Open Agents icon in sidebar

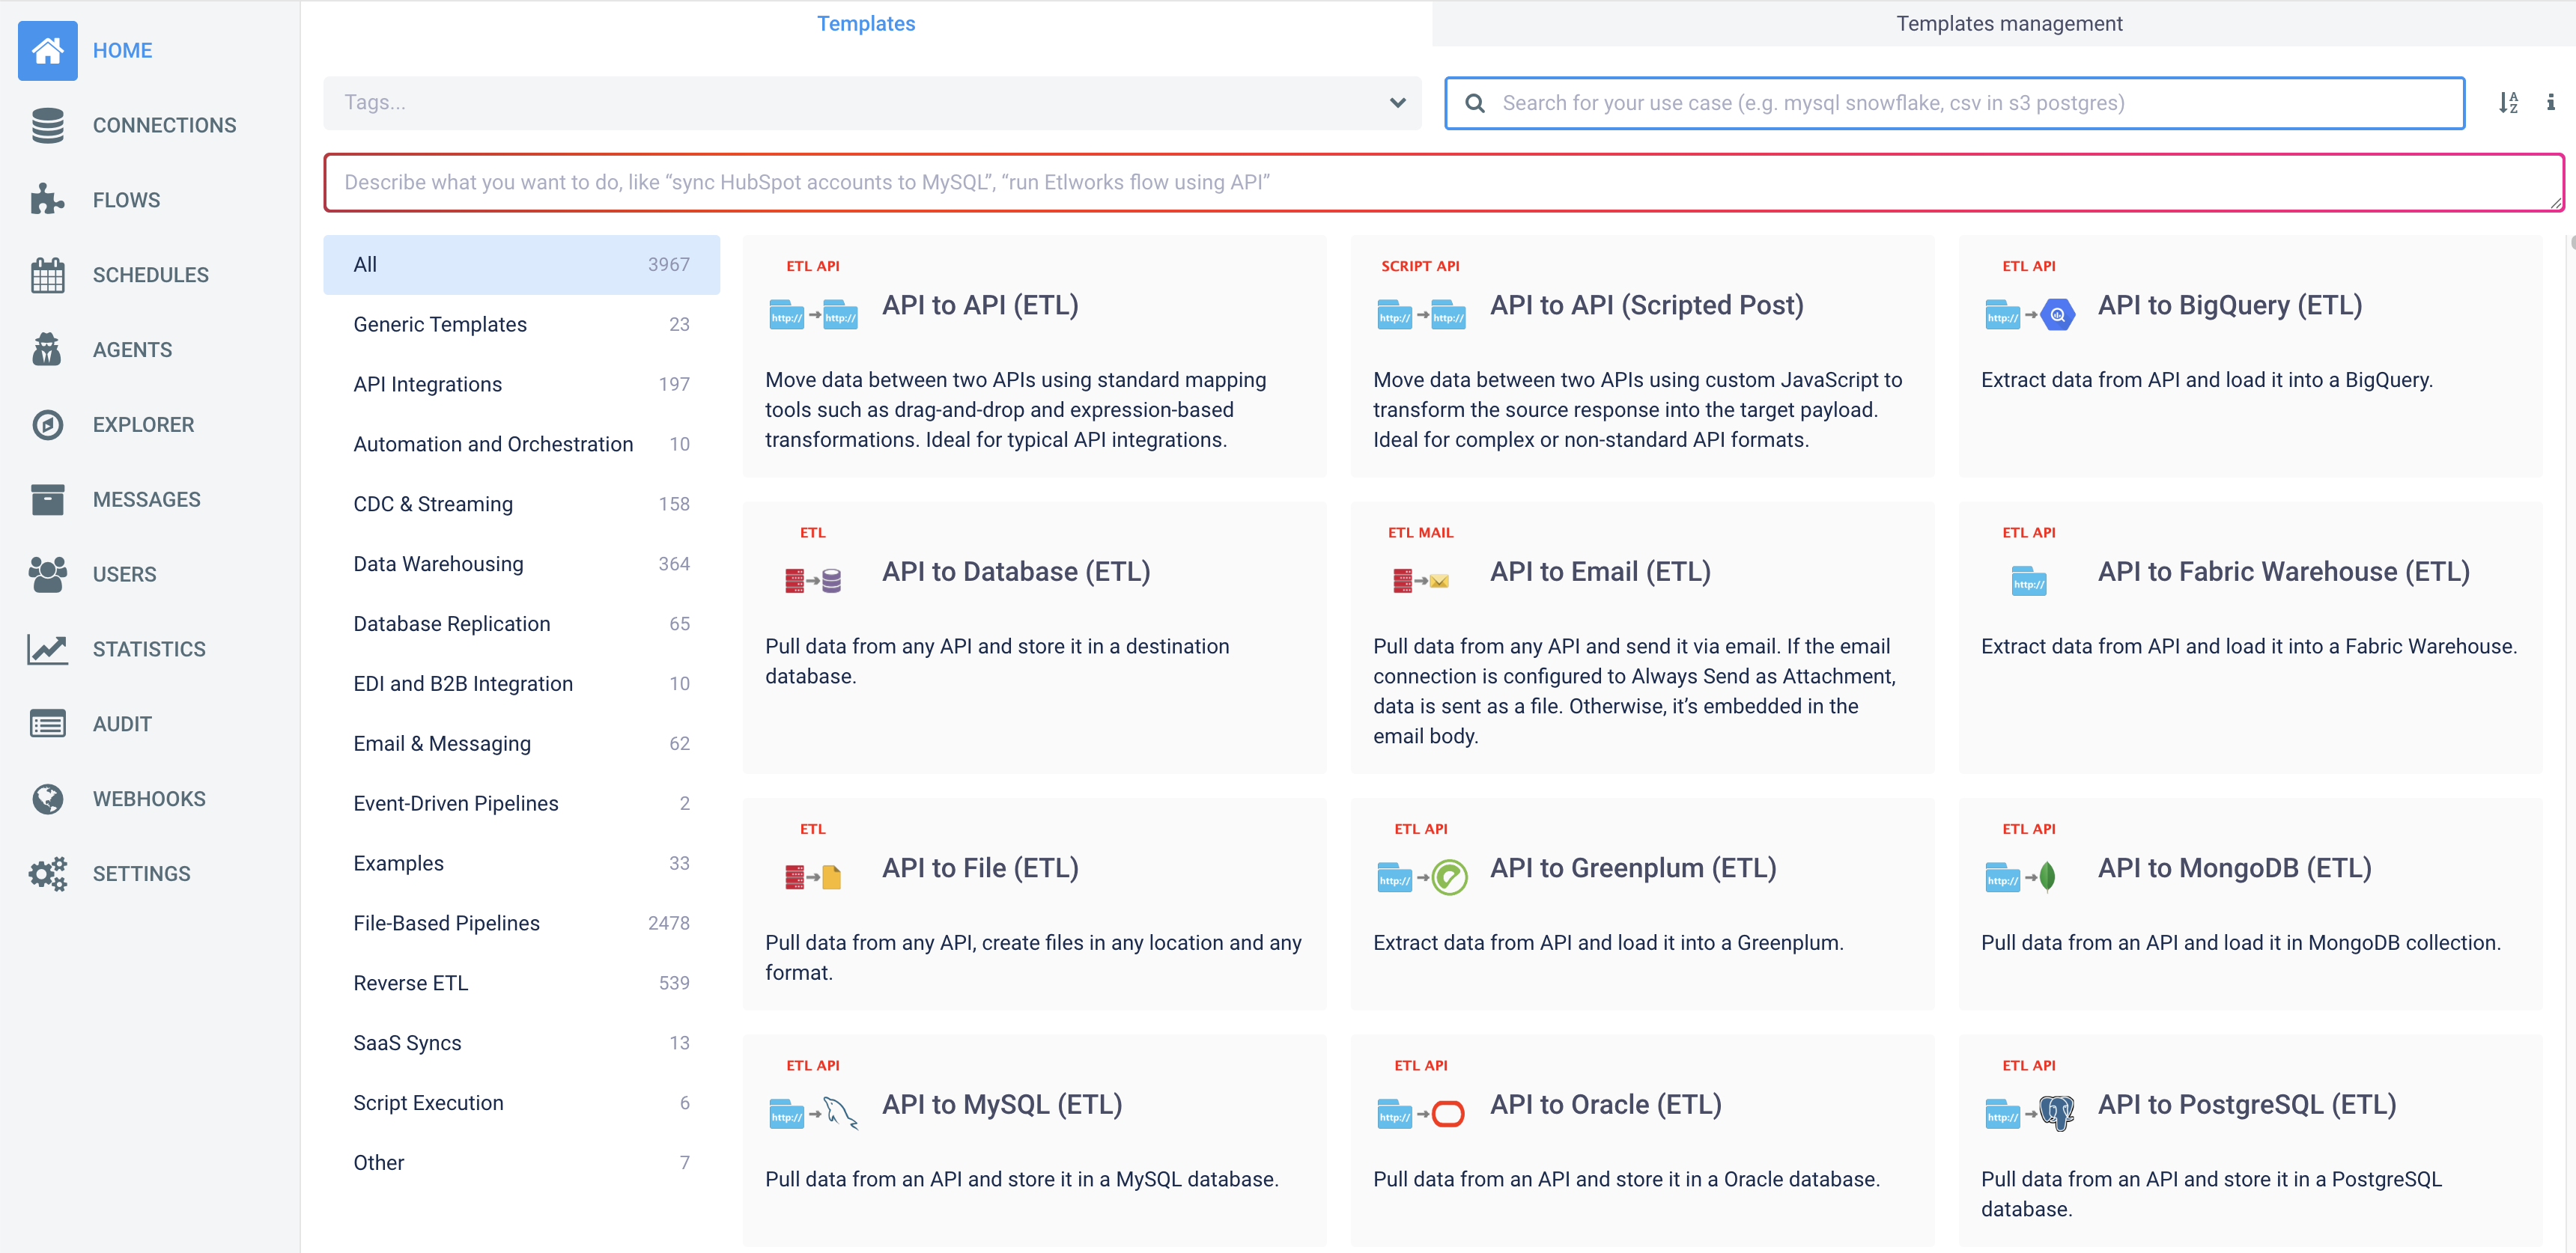[x=47, y=350]
